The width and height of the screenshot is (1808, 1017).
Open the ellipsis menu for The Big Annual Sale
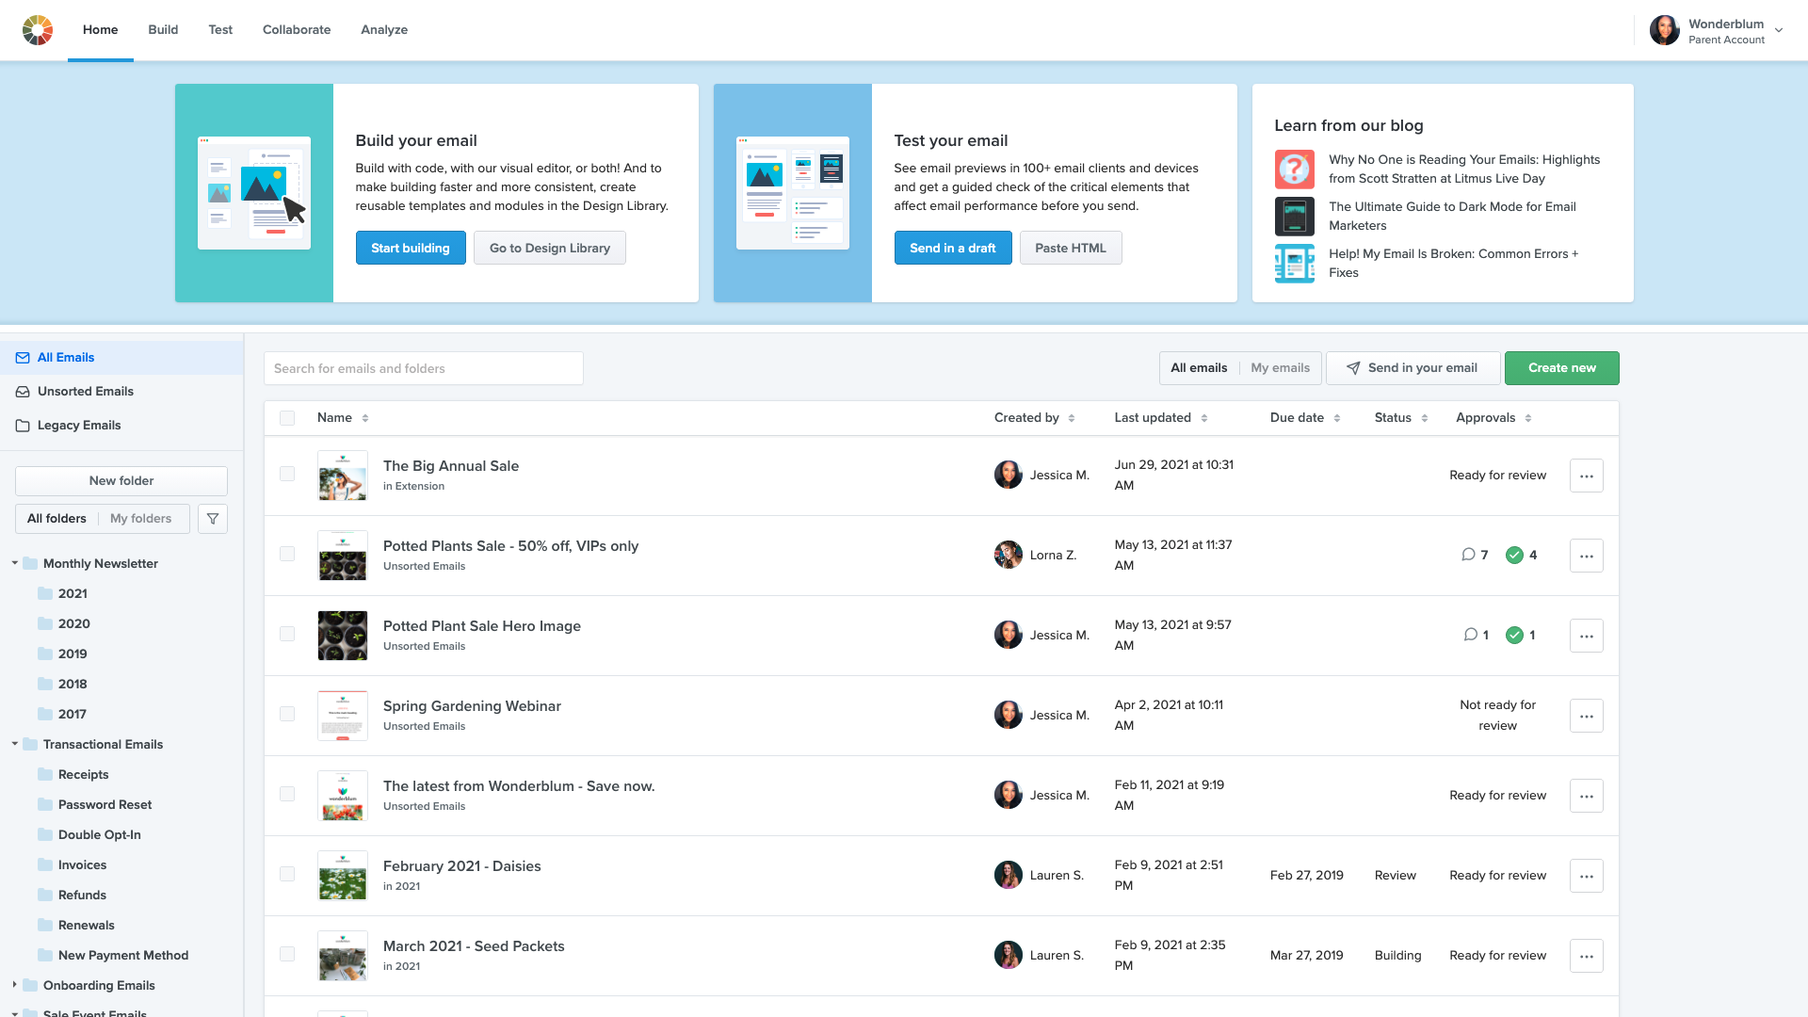pyautogui.click(x=1587, y=476)
